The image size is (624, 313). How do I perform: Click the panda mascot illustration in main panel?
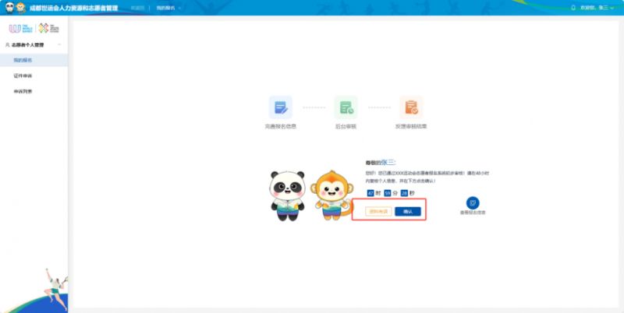click(287, 195)
